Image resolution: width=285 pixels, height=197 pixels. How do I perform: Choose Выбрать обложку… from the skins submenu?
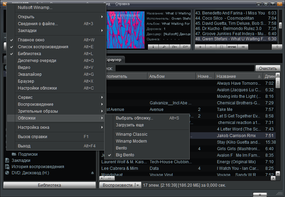pyautogui.click(x=134, y=118)
